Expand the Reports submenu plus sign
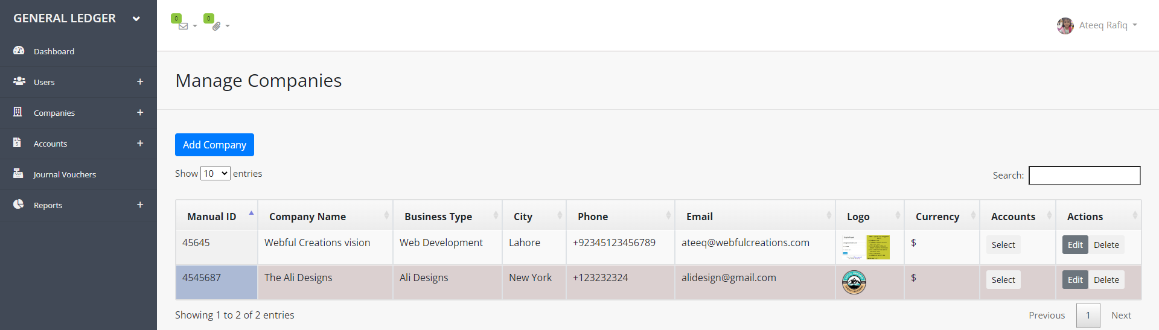Viewport: 1159px width, 330px height. click(140, 205)
